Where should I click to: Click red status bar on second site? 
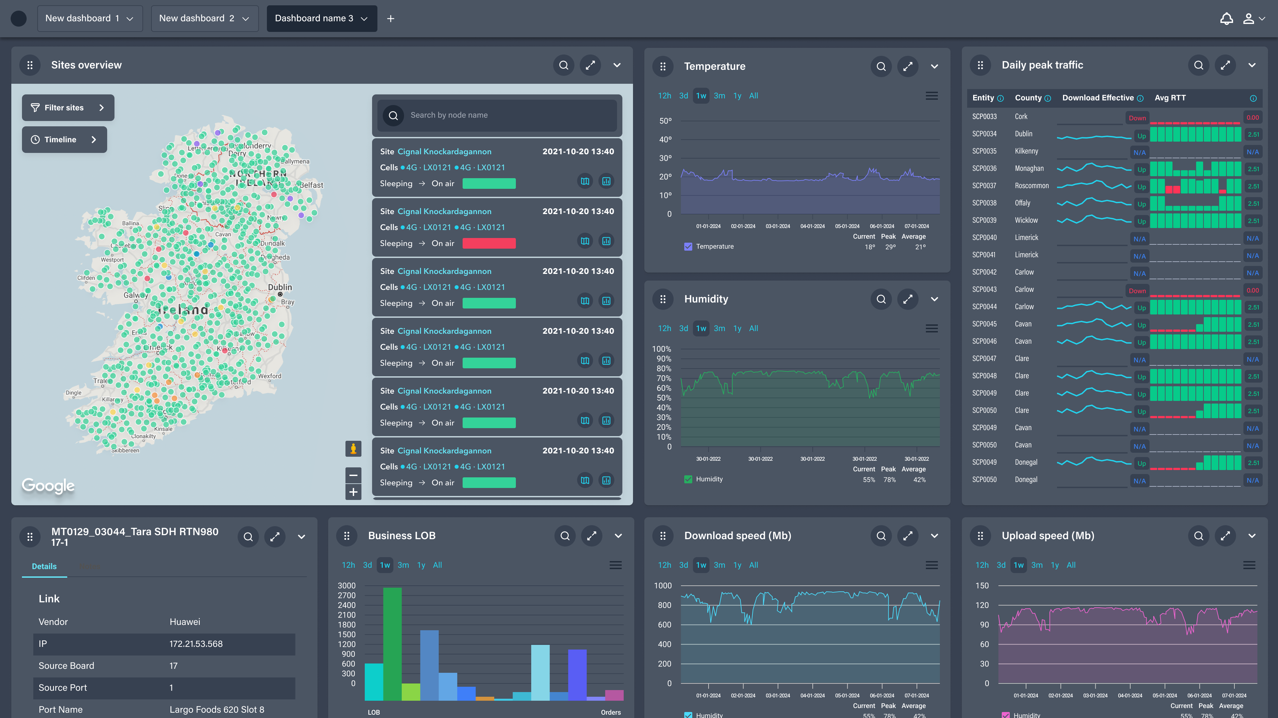point(489,243)
